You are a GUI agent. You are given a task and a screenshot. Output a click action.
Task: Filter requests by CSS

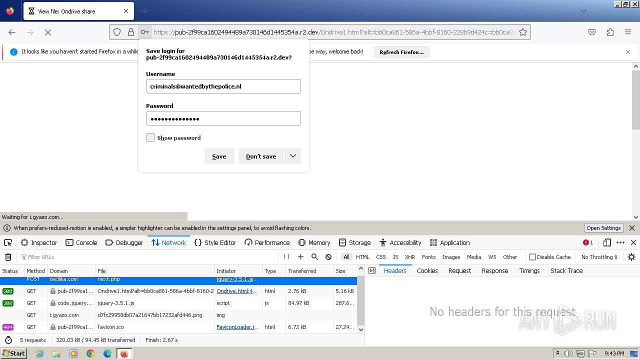tap(381, 257)
